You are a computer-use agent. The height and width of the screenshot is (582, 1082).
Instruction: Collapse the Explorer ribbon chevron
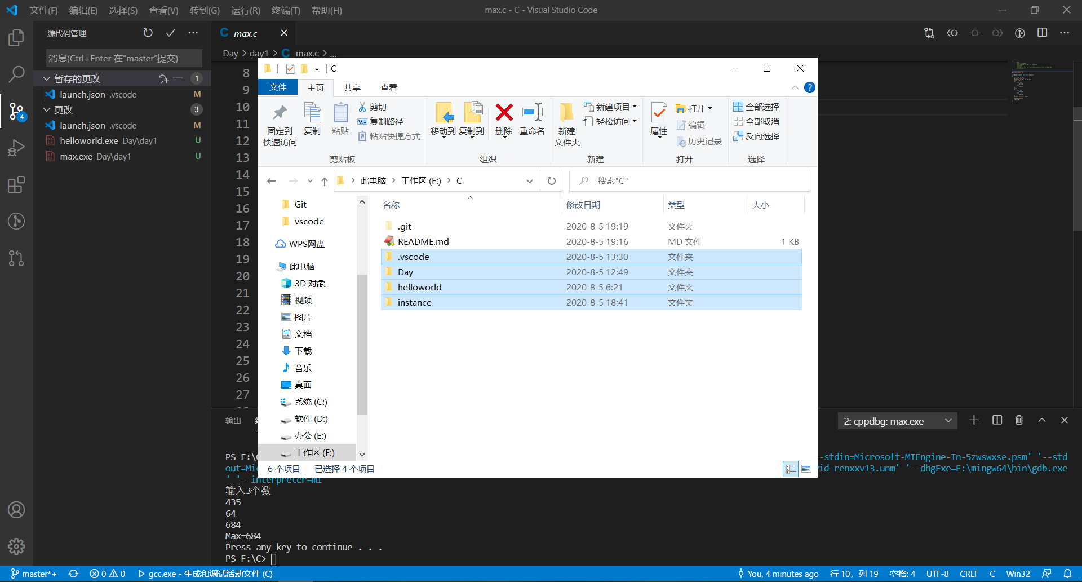pos(795,87)
